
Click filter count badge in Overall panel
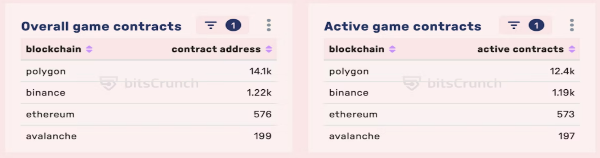[233, 26]
